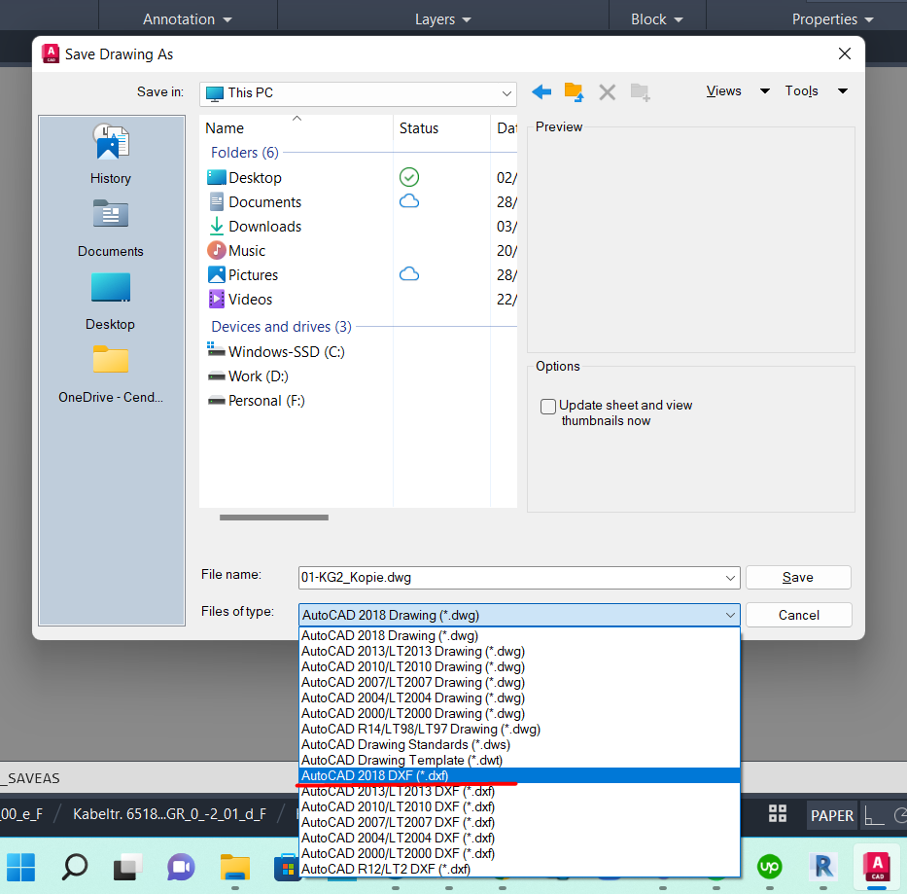Choose AutoCAD 2010/LT2010 Drawing (*.dwg) option
The image size is (907, 894).
click(519, 666)
